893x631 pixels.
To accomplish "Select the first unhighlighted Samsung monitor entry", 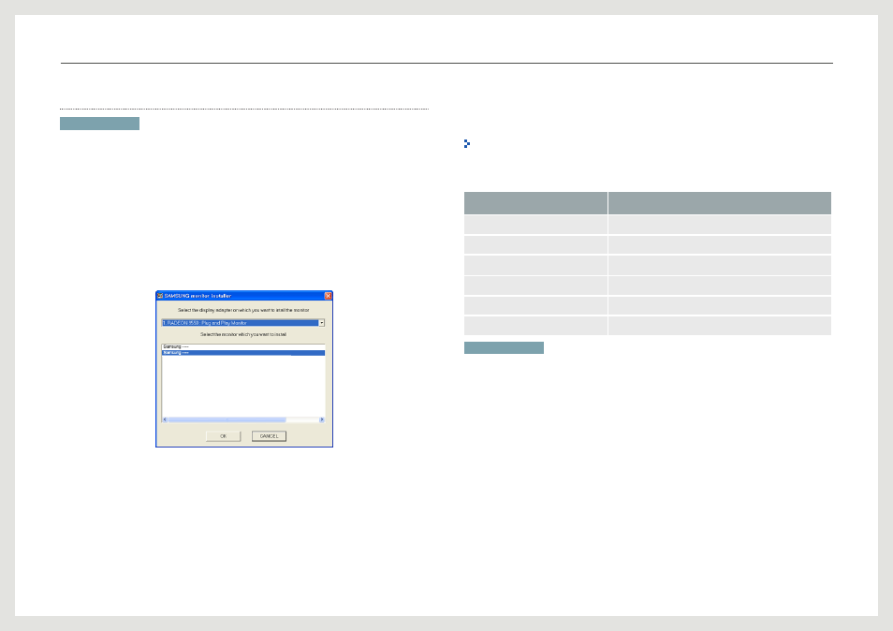I will (243, 346).
